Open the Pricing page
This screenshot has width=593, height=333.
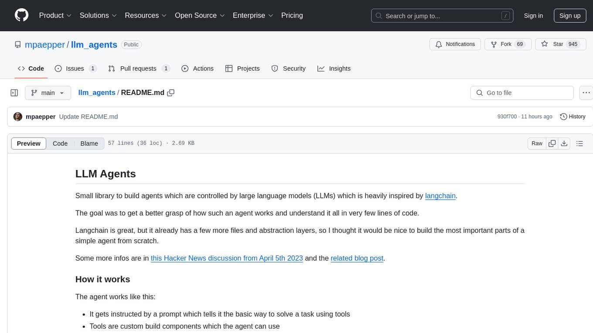pyautogui.click(x=292, y=15)
